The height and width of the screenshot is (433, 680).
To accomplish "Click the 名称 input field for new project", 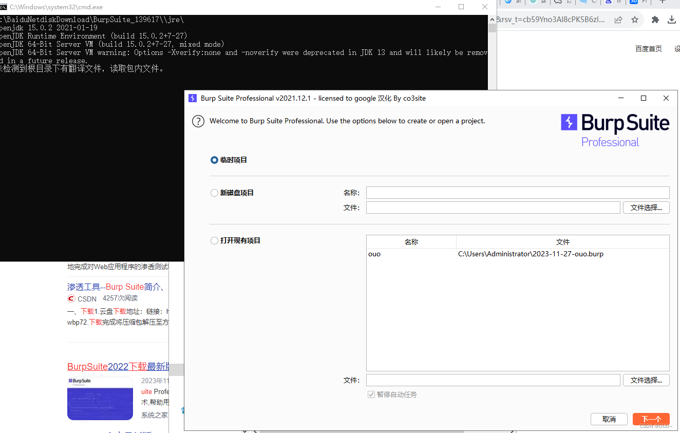I will click(518, 193).
